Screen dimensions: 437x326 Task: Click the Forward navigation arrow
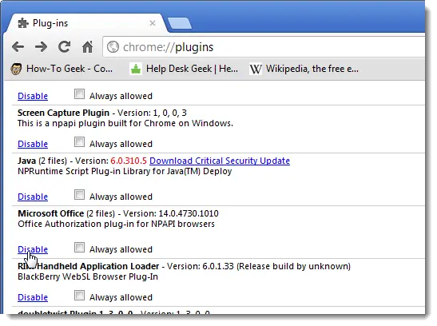tap(42, 47)
